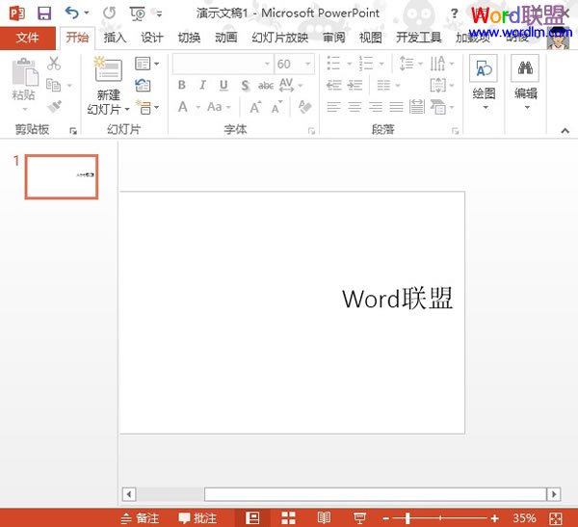This screenshot has height=527, width=578.
Task: Switch to the 插入 (Insert) tab
Action: click(x=115, y=38)
